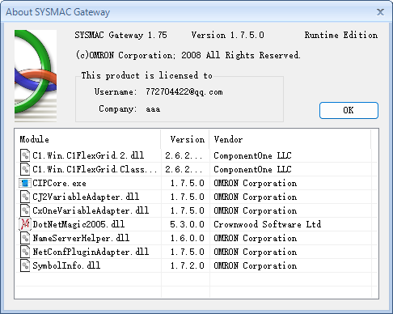Click the SYSMAC Gateway 1.75 product title
The height and width of the screenshot is (314, 393).
121,35
